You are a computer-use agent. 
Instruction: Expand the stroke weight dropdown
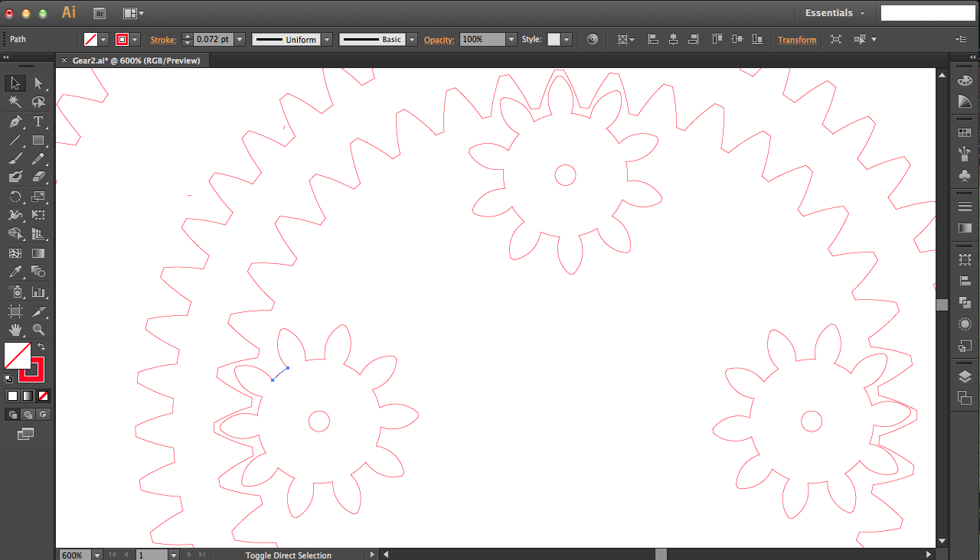pyautogui.click(x=240, y=39)
